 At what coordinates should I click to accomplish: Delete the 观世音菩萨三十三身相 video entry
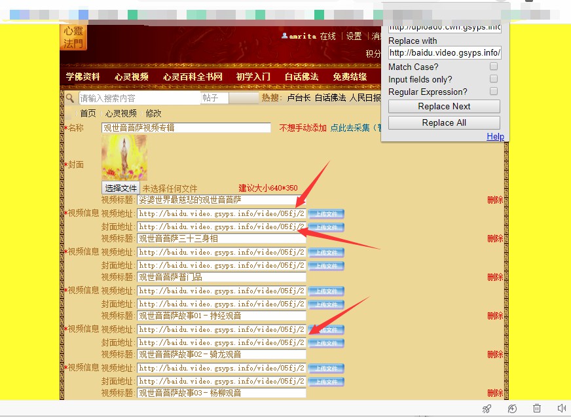(x=495, y=238)
